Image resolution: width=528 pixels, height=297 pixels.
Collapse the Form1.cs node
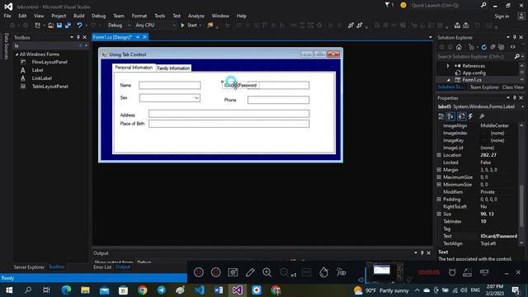448,80
